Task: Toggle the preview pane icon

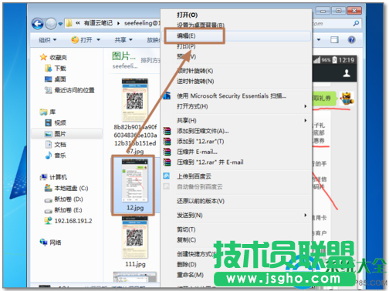Action: click(x=334, y=39)
